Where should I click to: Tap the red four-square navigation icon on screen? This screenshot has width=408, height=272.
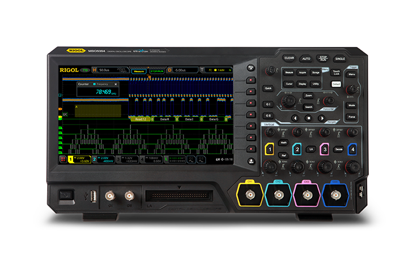pos(63,159)
